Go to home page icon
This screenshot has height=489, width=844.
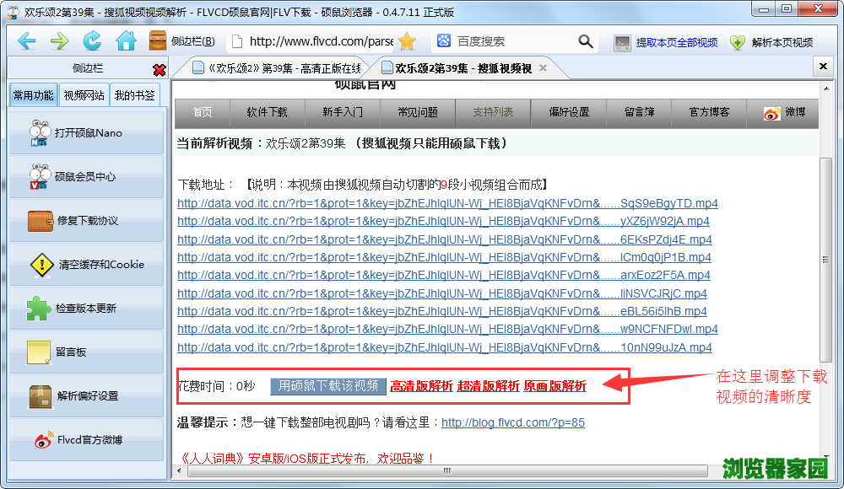click(x=126, y=41)
